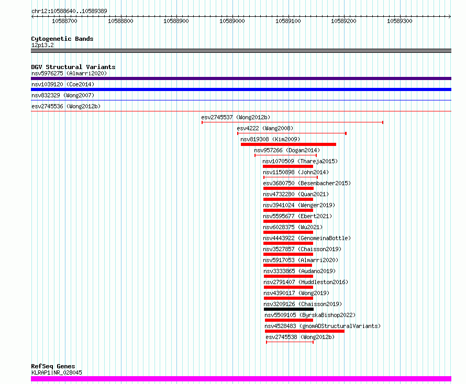Click the nsv1039120 (Coe2014) label
466x384 pixels.
click(63, 84)
